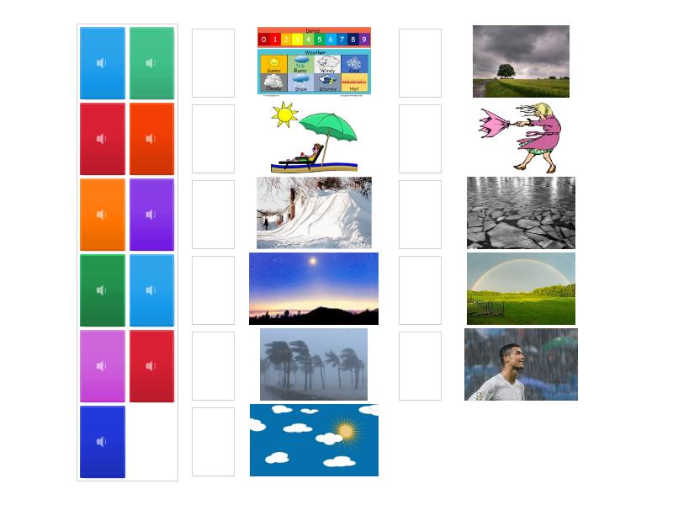Select the man in rain photo
This screenshot has height=505, width=673.
coord(521,364)
